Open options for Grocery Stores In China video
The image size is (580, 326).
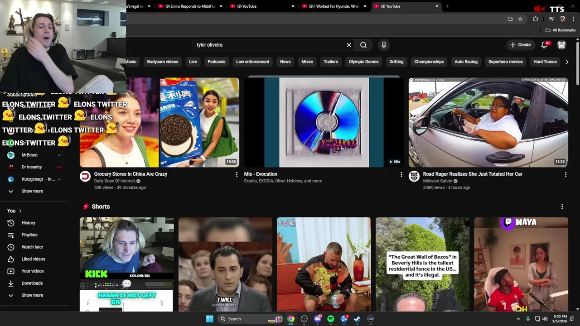(237, 174)
